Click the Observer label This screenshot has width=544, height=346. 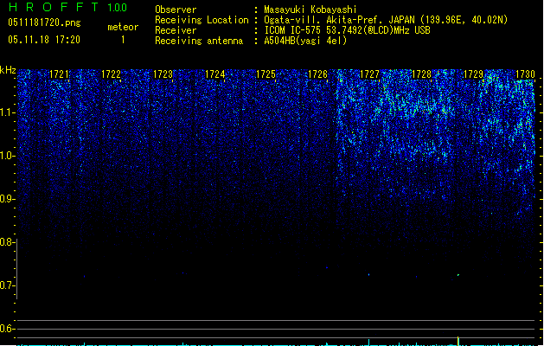tap(176, 10)
